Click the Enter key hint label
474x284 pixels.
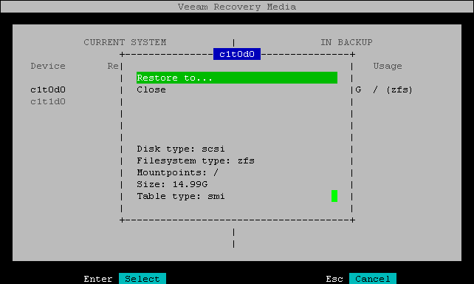[x=98, y=279]
